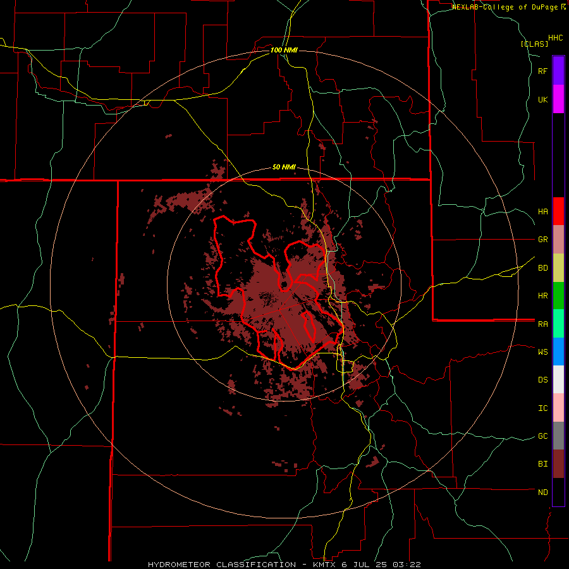Click the RA legend label
This screenshot has width=569, height=569.
pos(542,324)
